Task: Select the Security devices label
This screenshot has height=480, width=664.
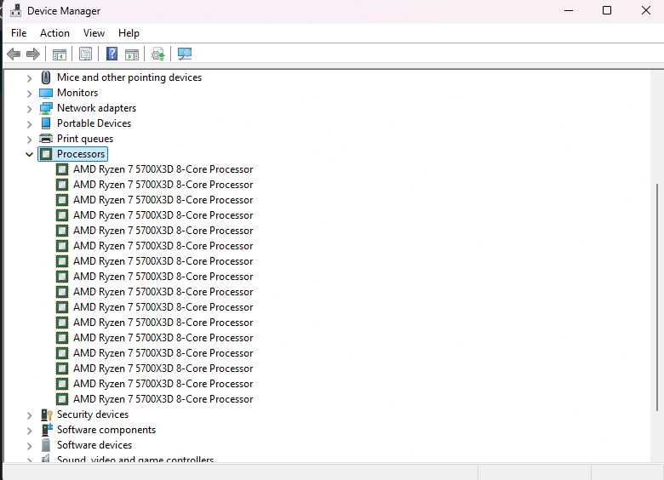Action: point(93,414)
